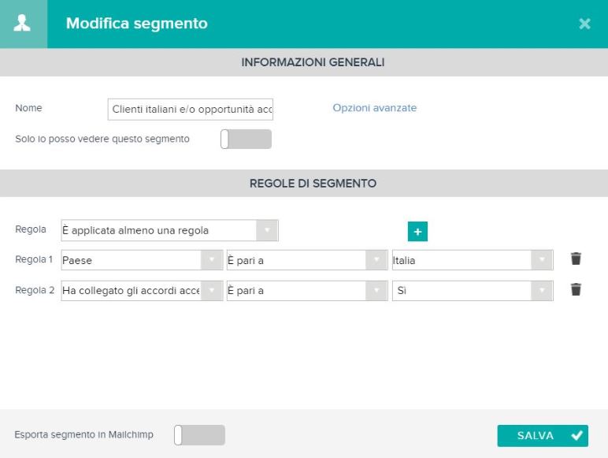Expand Regola 1 'È pari a' operator dropdown
Image resolution: width=608 pixels, height=458 pixels.
click(x=307, y=260)
